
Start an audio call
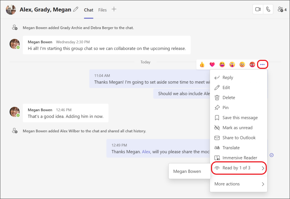pos(268,9)
